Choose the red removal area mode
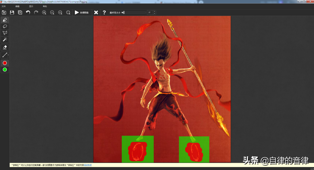 point(5,63)
